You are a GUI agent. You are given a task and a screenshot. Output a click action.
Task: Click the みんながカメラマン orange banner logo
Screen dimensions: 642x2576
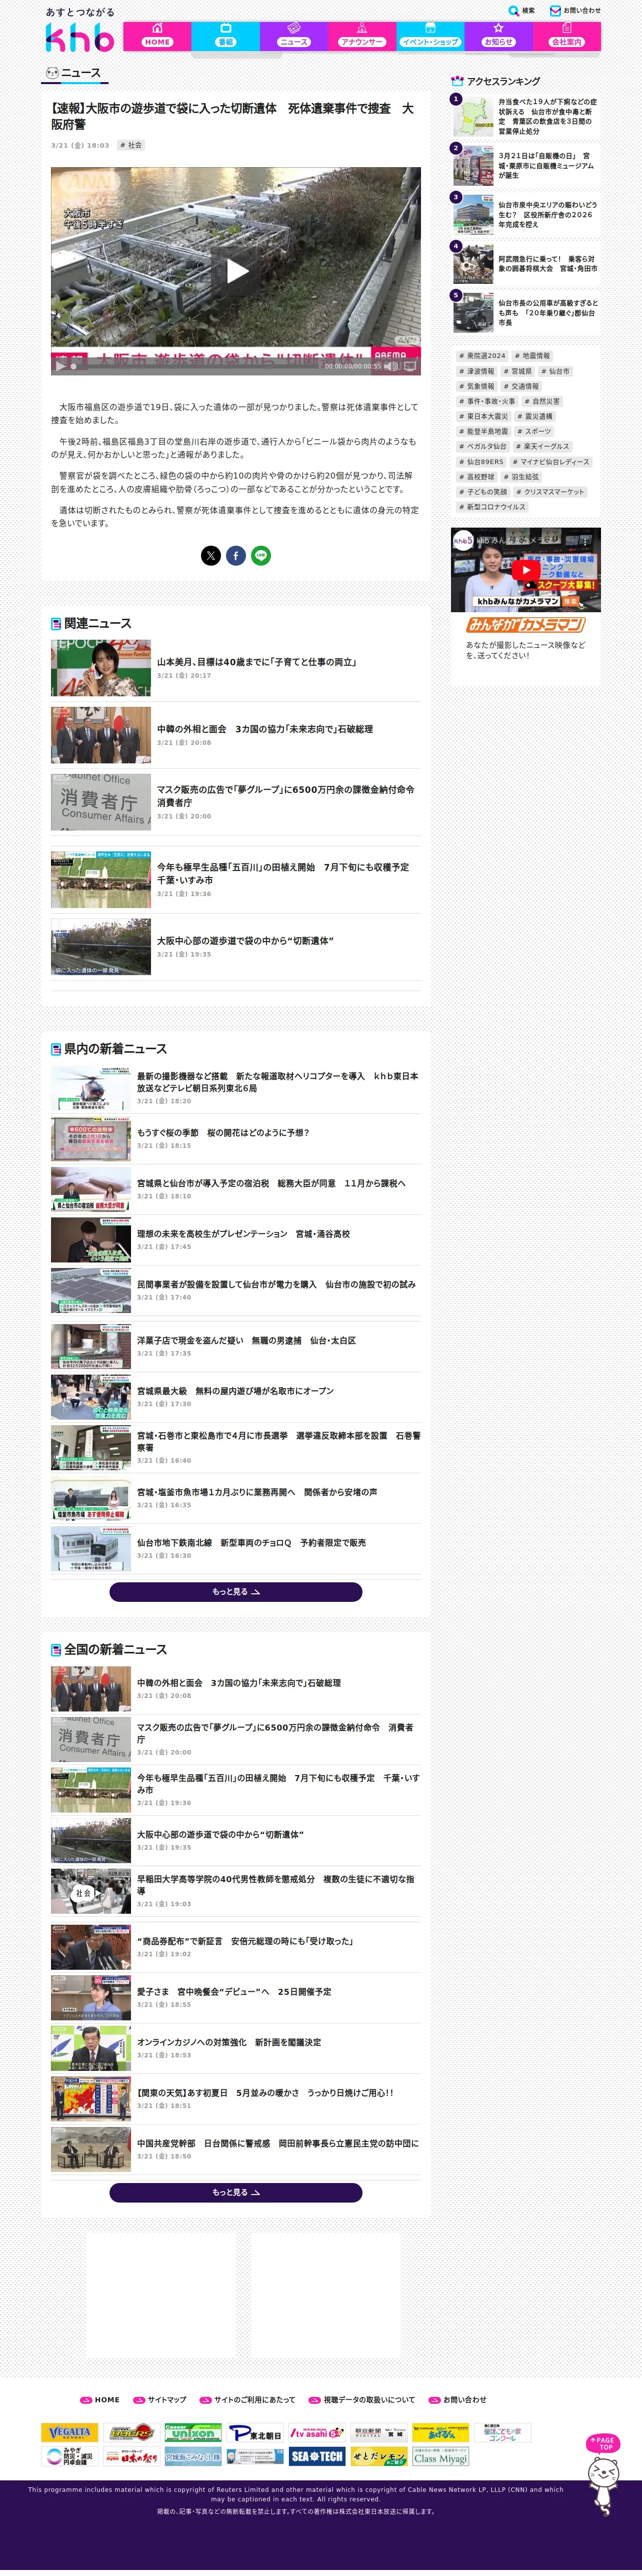coord(525,625)
